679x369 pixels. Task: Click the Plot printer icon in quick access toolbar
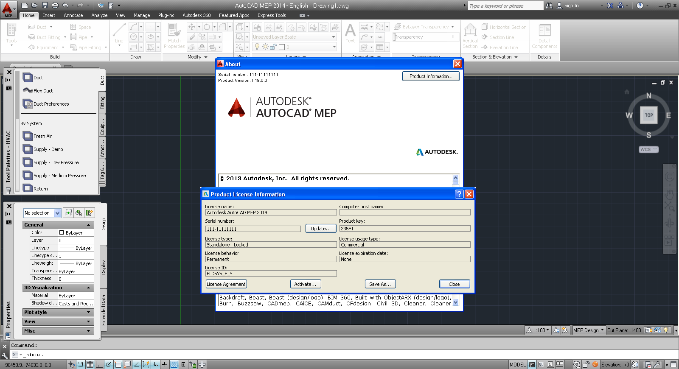pos(55,6)
